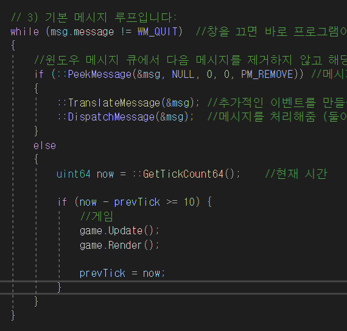
Task: Click the '//현재 시간' comment
Action: click(296, 173)
